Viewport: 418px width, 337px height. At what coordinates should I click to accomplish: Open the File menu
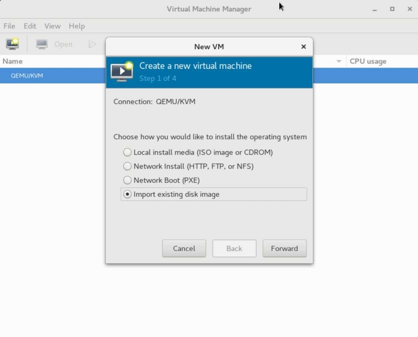tap(9, 26)
